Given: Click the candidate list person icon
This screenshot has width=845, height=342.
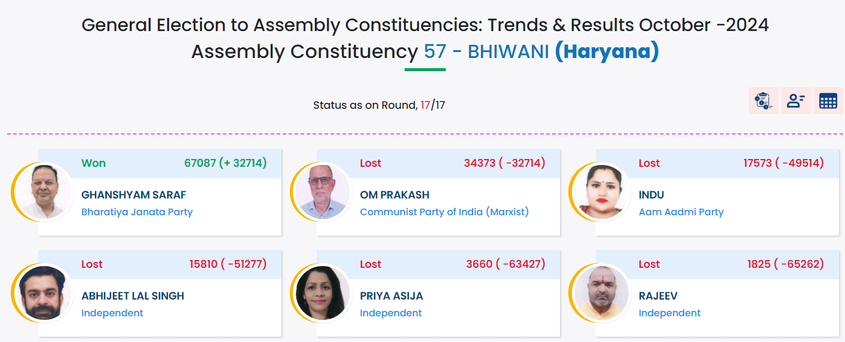Looking at the screenshot, I should coord(795,100).
